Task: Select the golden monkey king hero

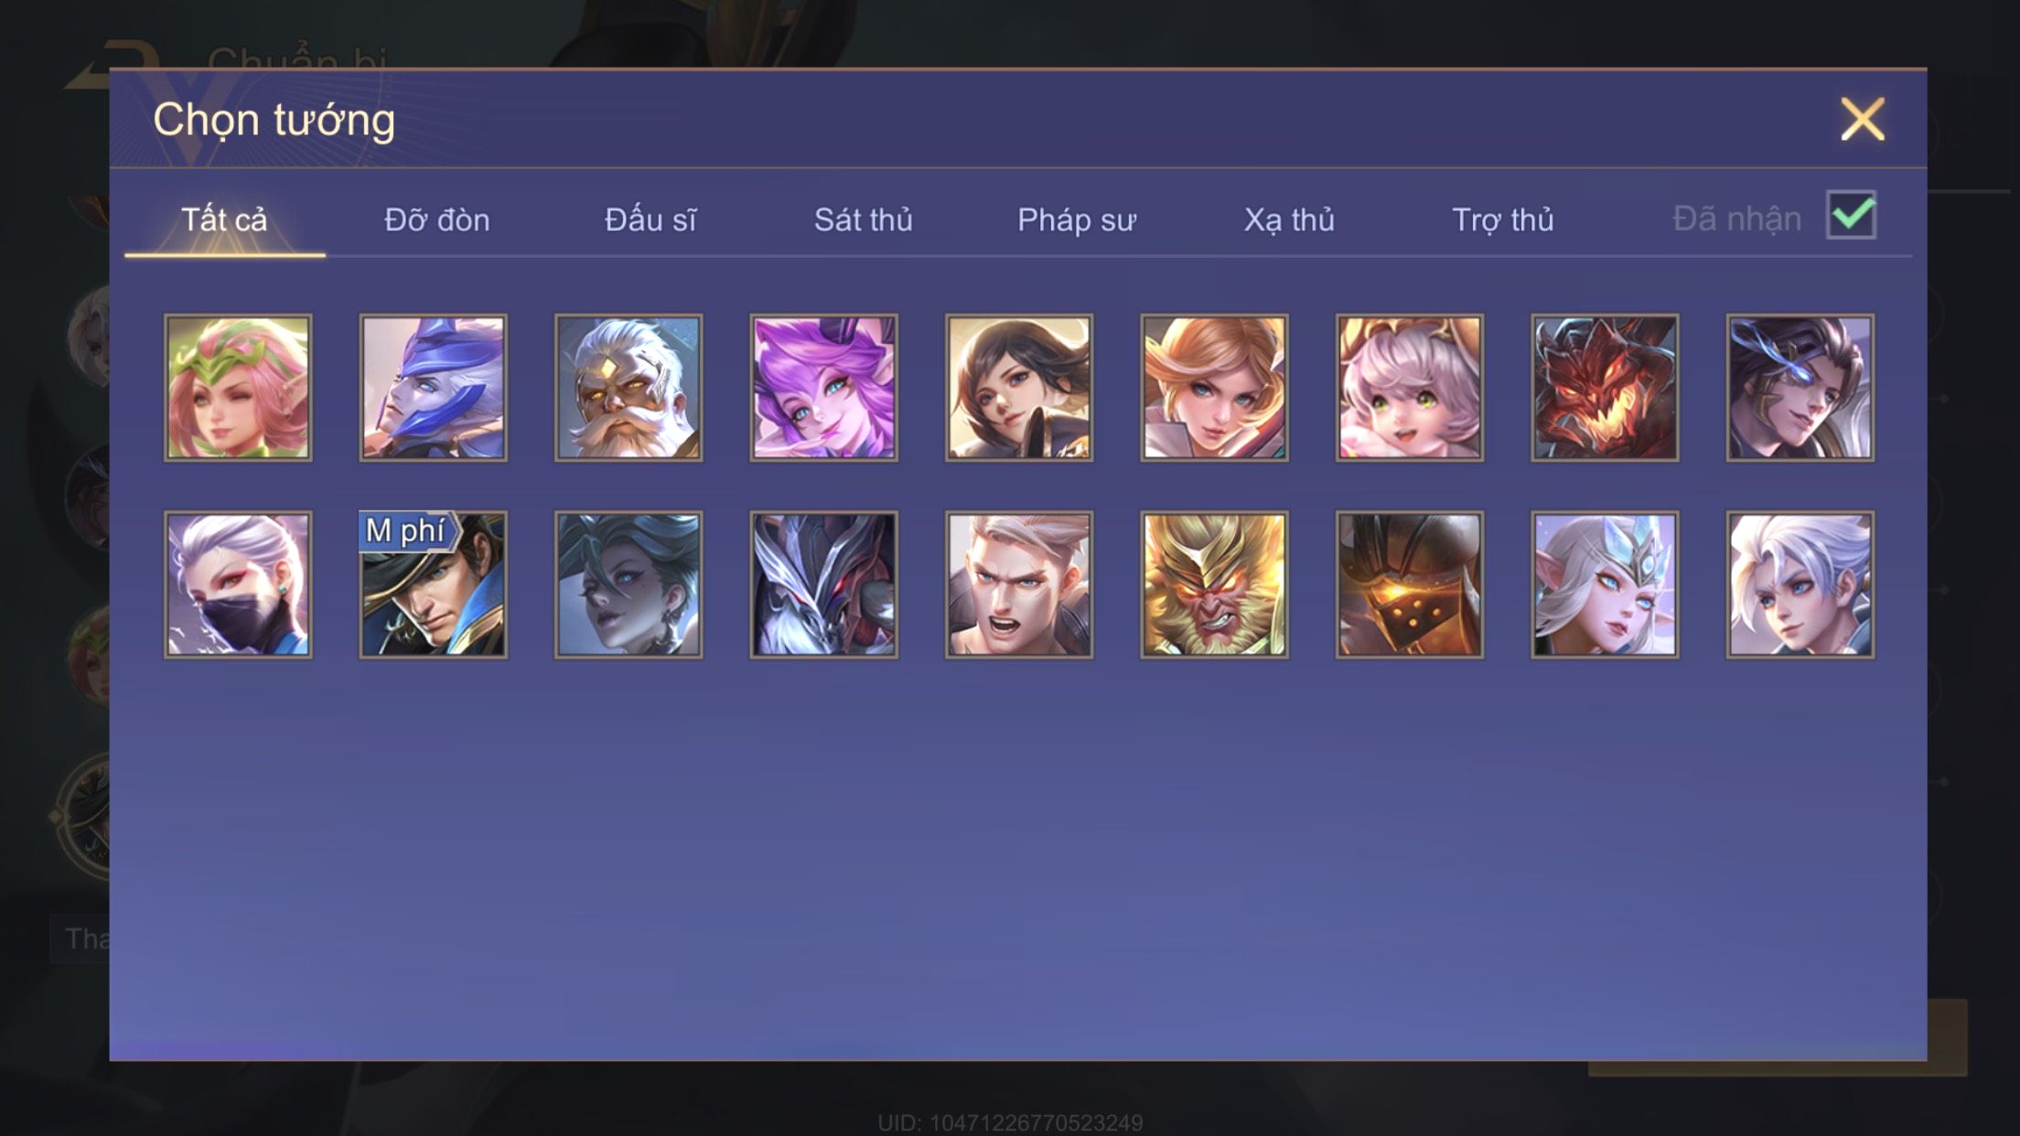Action: click(1214, 584)
